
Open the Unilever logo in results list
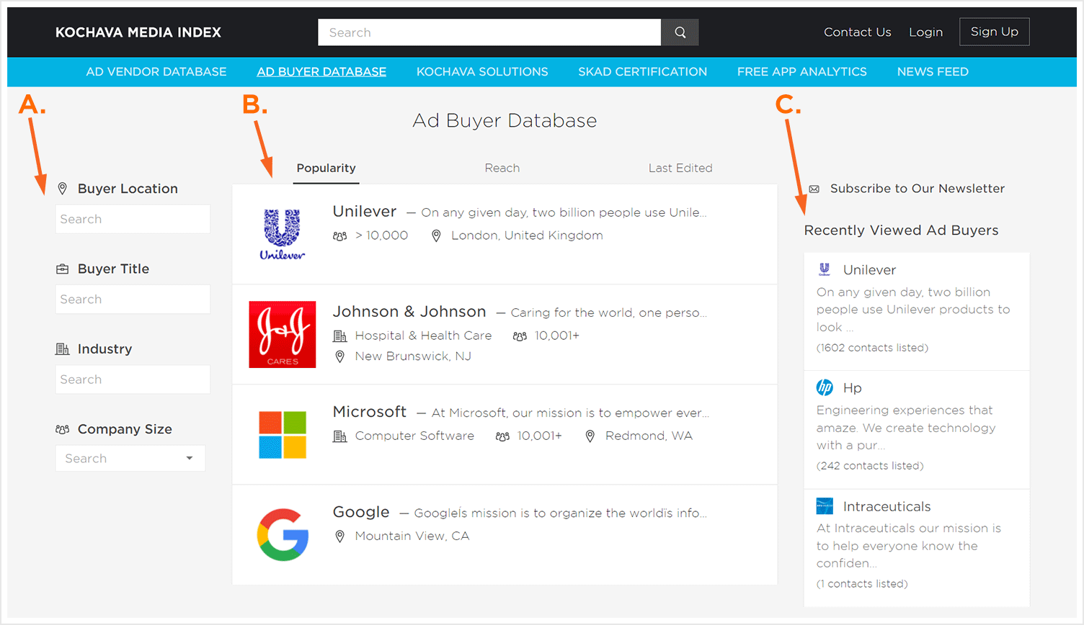click(283, 234)
